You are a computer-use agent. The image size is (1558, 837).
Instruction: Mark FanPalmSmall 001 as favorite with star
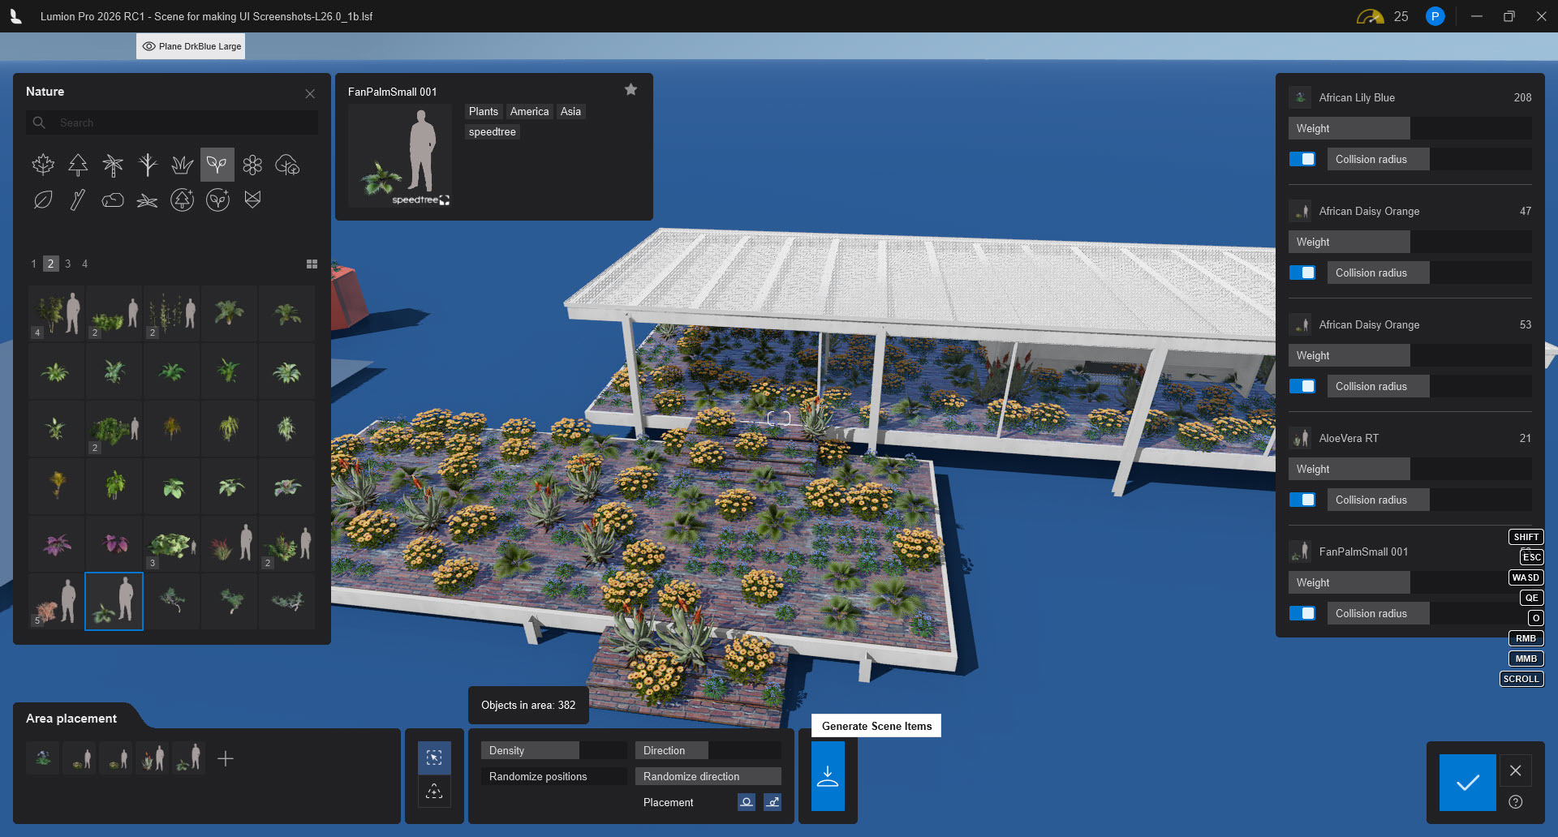click(x=631, y=90)
